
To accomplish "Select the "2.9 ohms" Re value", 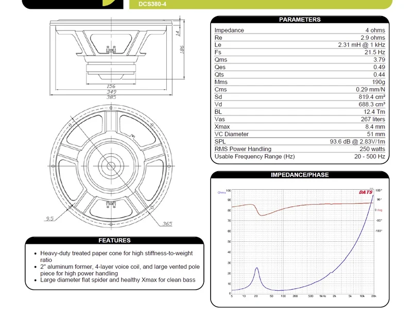I will click(x=373, y=38).
